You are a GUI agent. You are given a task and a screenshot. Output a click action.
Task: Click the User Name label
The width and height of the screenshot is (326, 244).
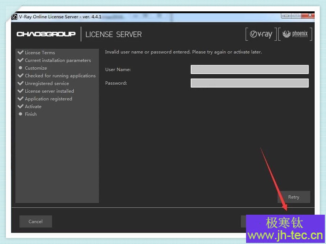[118, 70]
